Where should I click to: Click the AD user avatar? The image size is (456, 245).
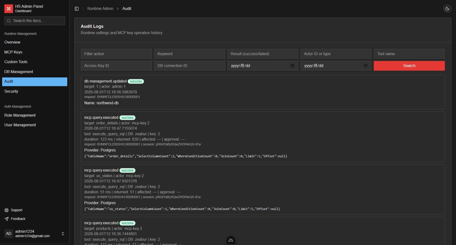[x=9, y=234]
